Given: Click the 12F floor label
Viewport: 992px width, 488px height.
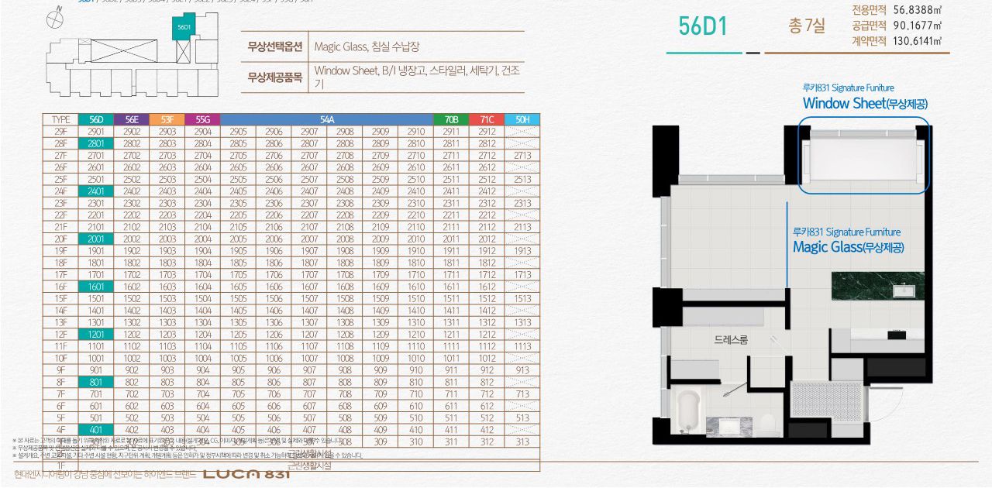Looking at the screenshot, I should pos(60,334).
